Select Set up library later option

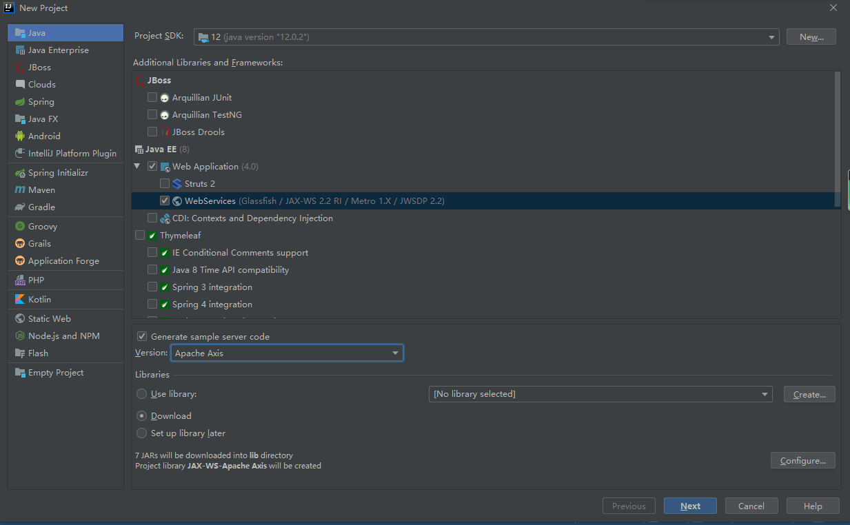(142, 433)
